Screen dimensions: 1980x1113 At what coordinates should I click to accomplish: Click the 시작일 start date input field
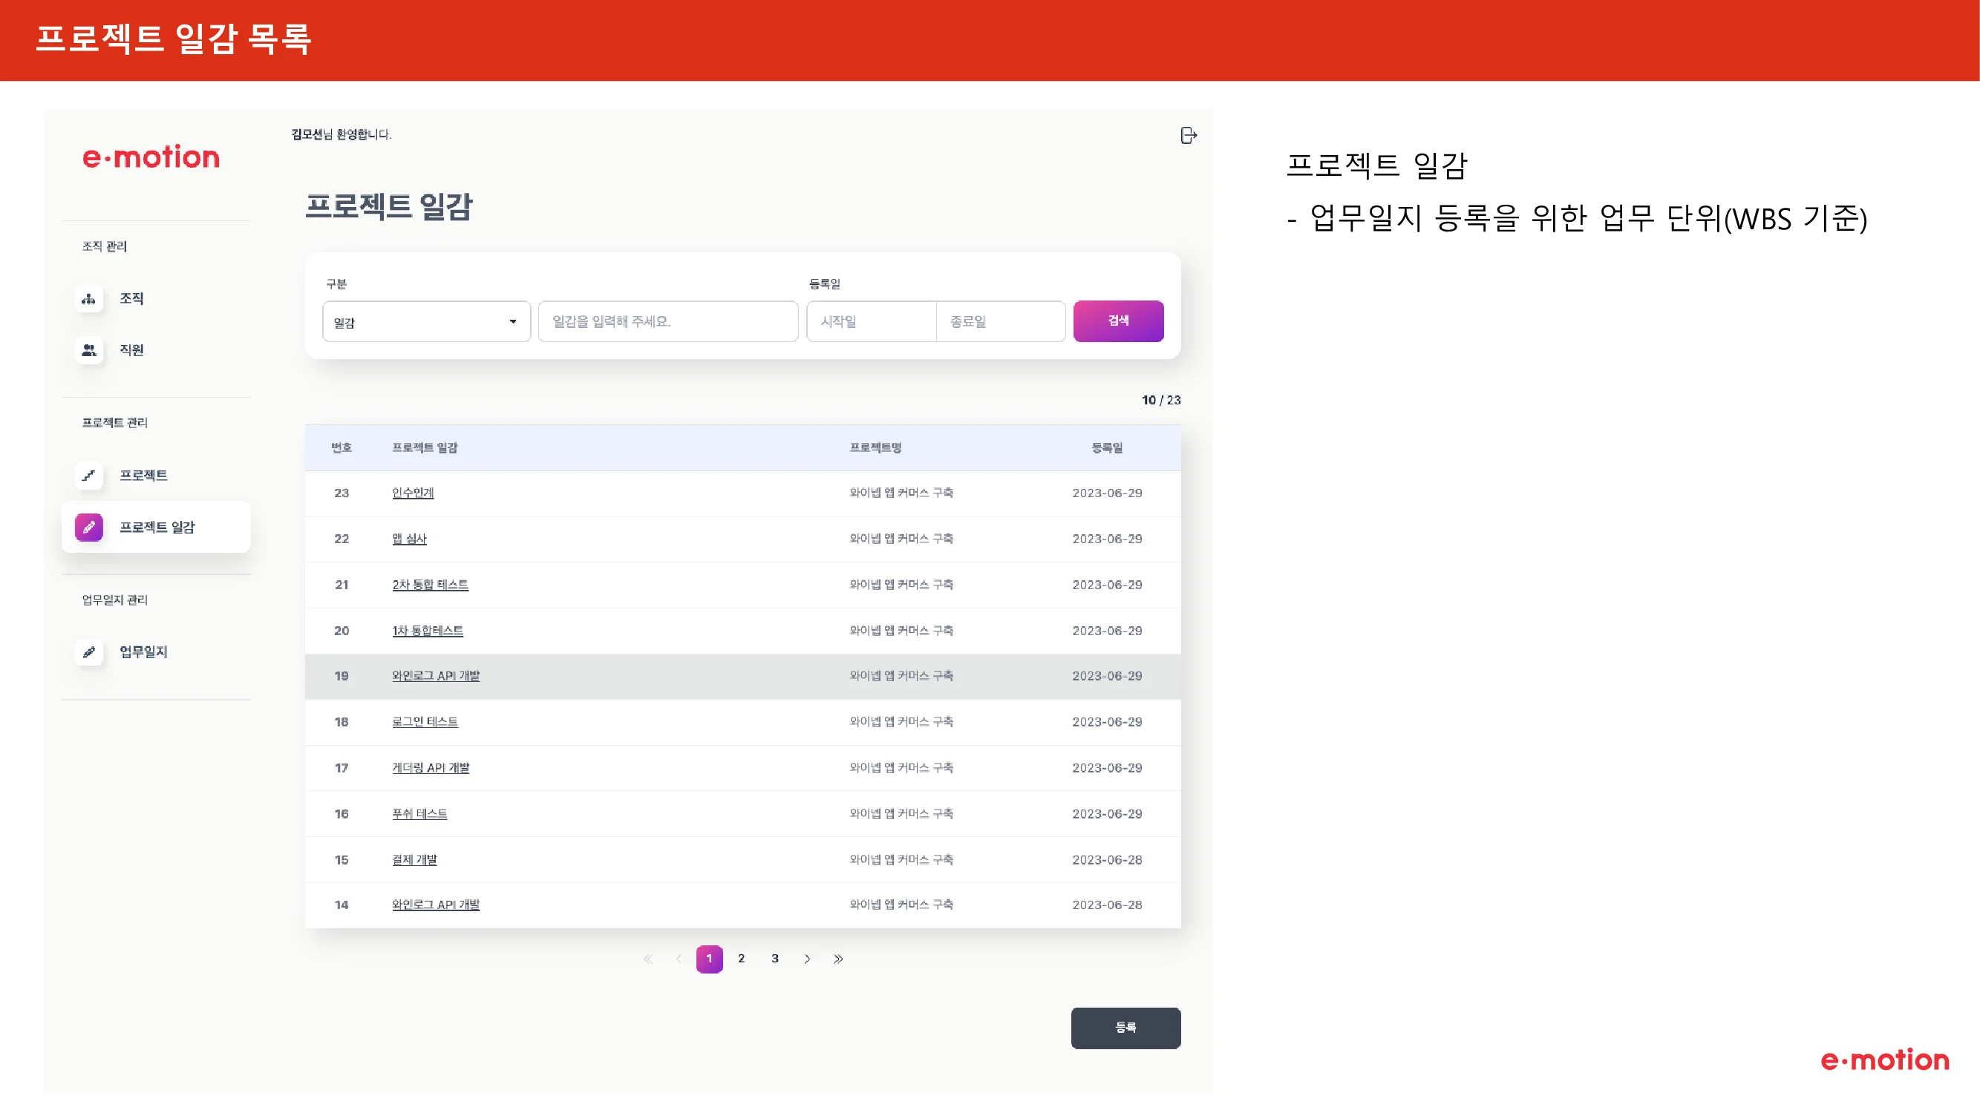[871, 321]
